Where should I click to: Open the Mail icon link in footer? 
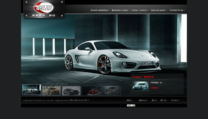coord(130,100)
